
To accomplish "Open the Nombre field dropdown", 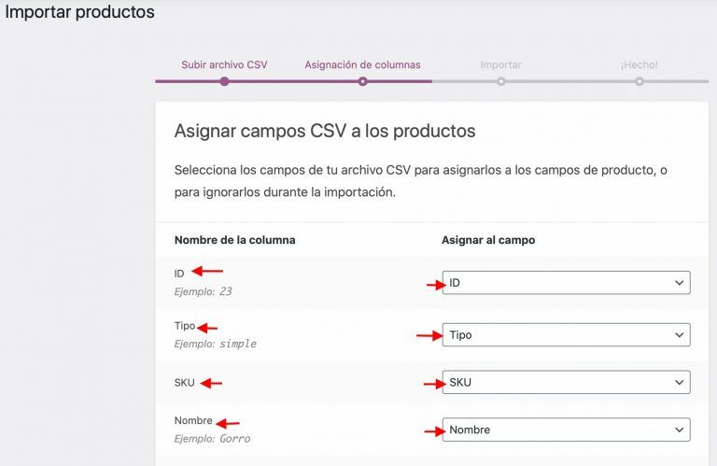I will (x=566, y=430).
